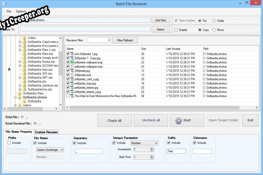Click the softpedia_logo.jpg file icon
This screenshot has height=175, width=263.
(x=72, y=83)
